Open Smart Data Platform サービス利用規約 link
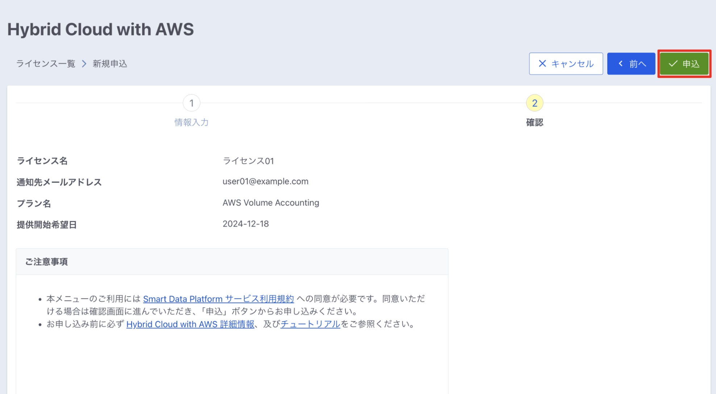Viewport: 716px width, 394px height. (x=218, y=299)
